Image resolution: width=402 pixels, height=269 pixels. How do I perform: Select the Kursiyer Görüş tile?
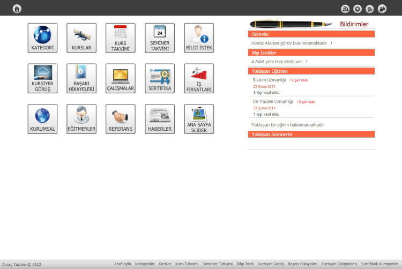42,79
